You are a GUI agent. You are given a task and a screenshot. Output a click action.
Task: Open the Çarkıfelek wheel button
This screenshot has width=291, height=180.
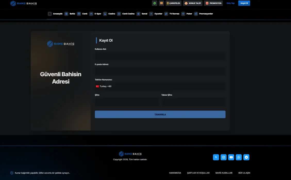[x=173, y=3]
